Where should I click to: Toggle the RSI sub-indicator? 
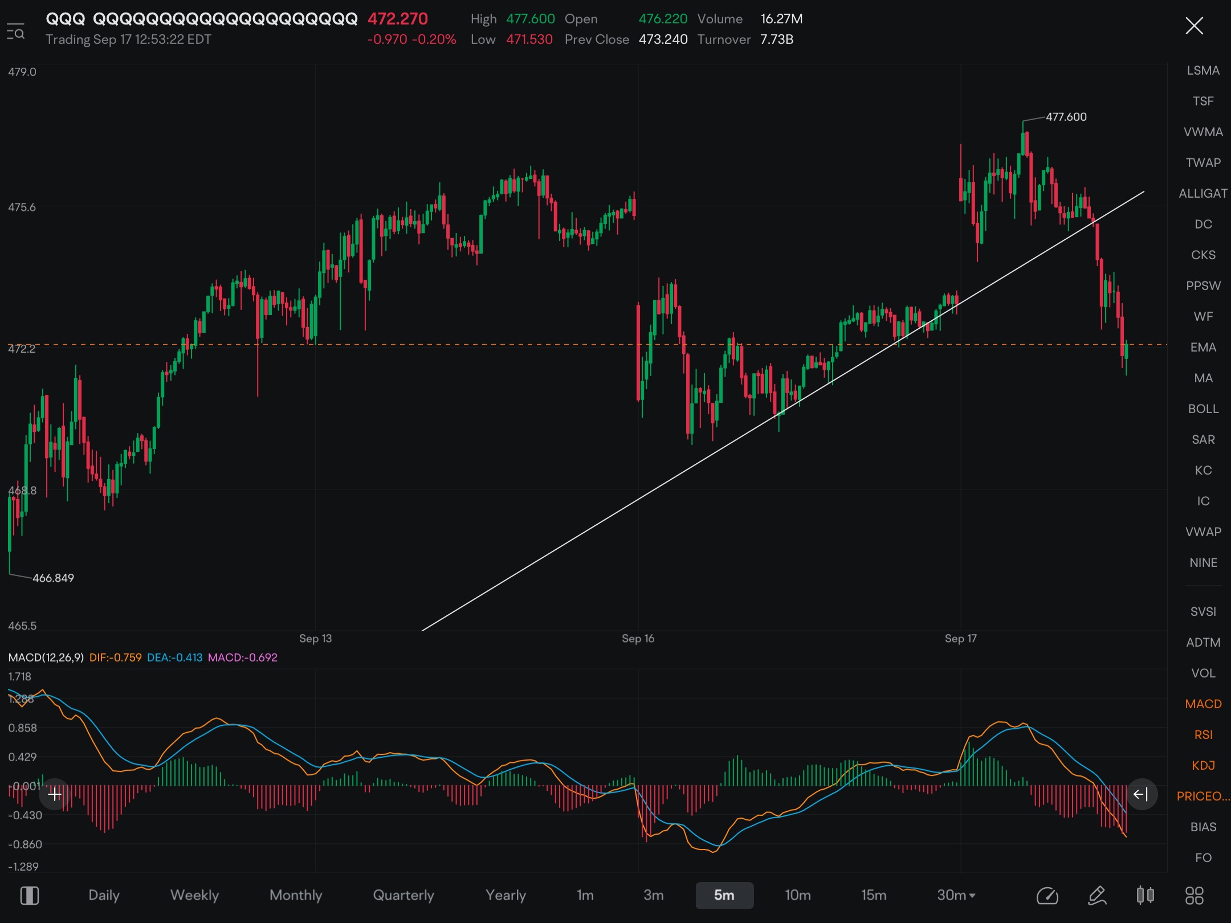[x=1203, y=734]
